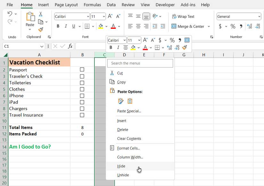The width and height of the screenshot is (264, 186).
Task: Click the large Paste clipboard icon
Action: point(30,17)
